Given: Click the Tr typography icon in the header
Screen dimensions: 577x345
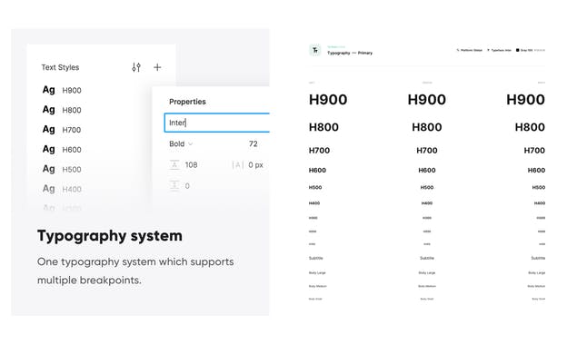Looking at the screenshot, I should point(315,51).
